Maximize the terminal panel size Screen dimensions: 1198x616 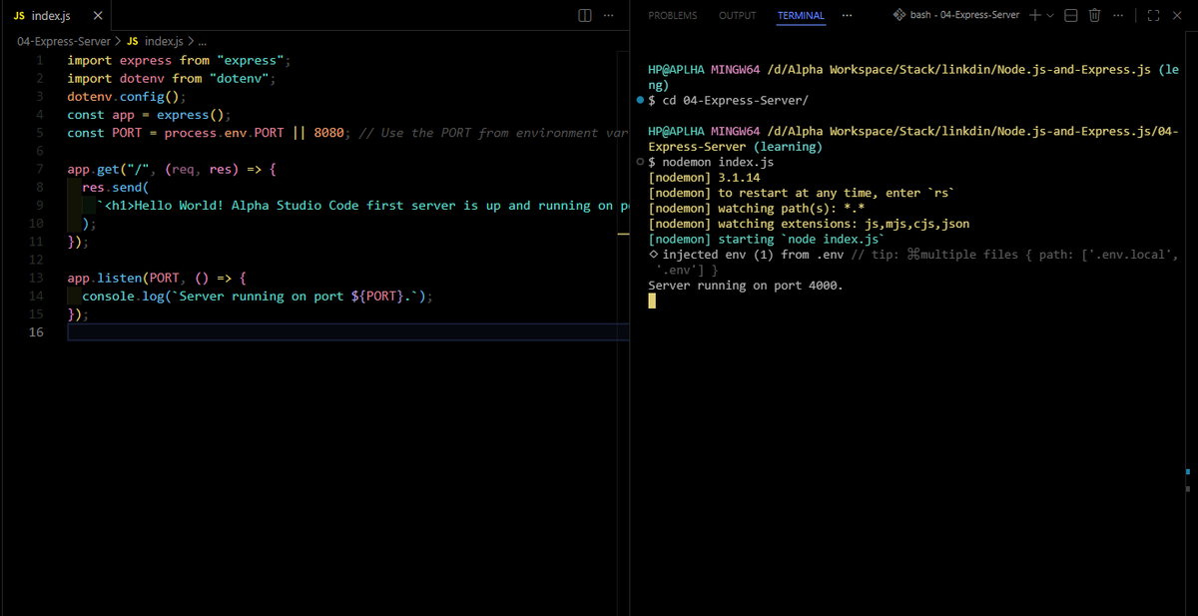pyautogui.click(x=1154, y=15)
